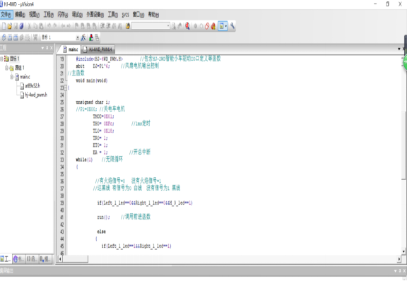Click the Disable All Breakpoints red icon
This screenshot has height=281, width=407.
pos(207,26)
